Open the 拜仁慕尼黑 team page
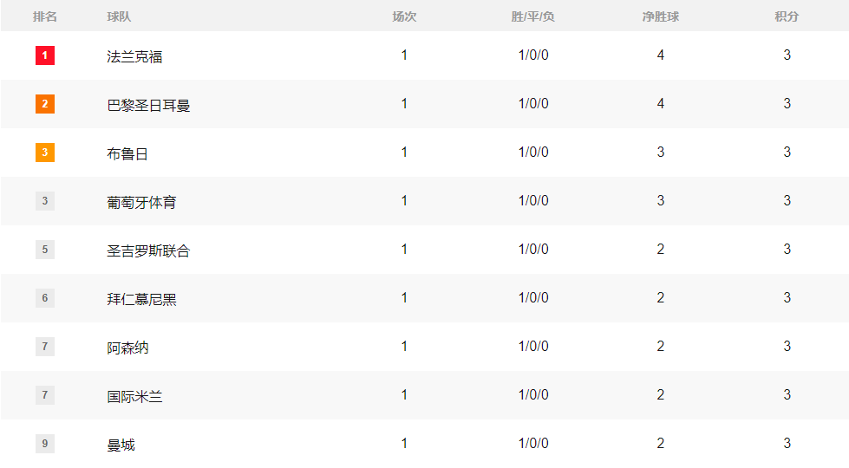Viewport: 849px width, 468px height. coord(141,300)
